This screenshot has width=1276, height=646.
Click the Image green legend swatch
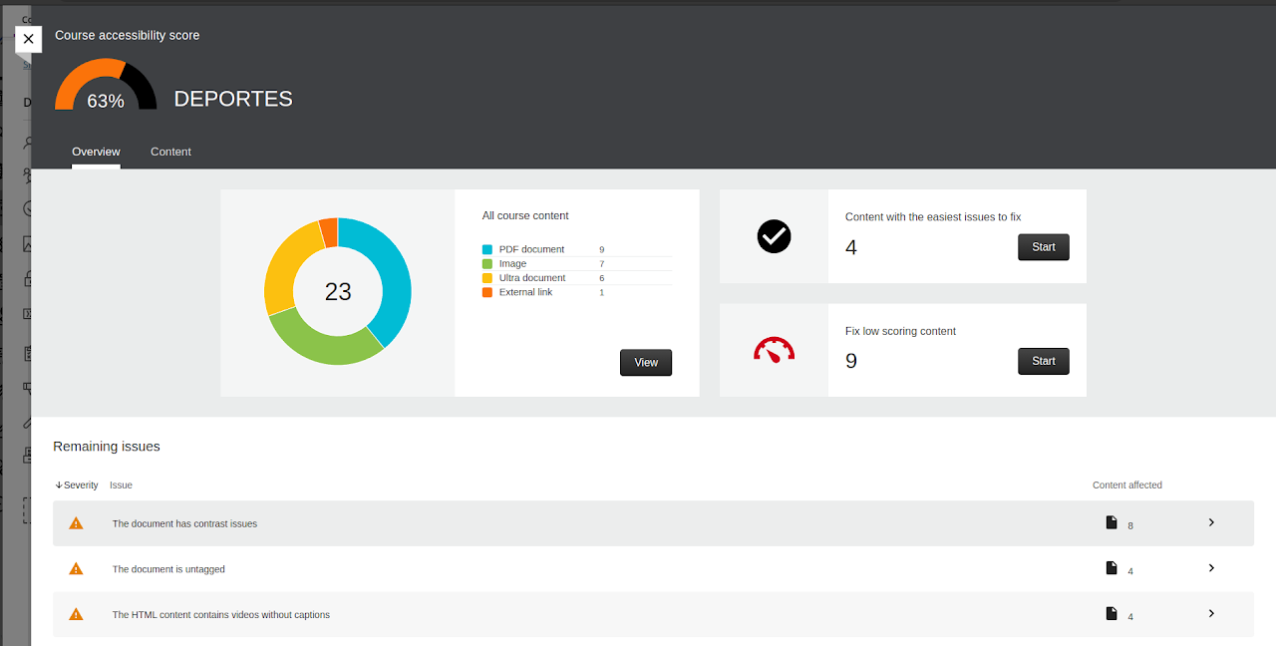[486, 264]
